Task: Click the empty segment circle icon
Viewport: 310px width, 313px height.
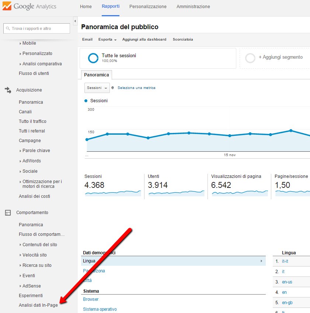Action: [x=250, y=58]
